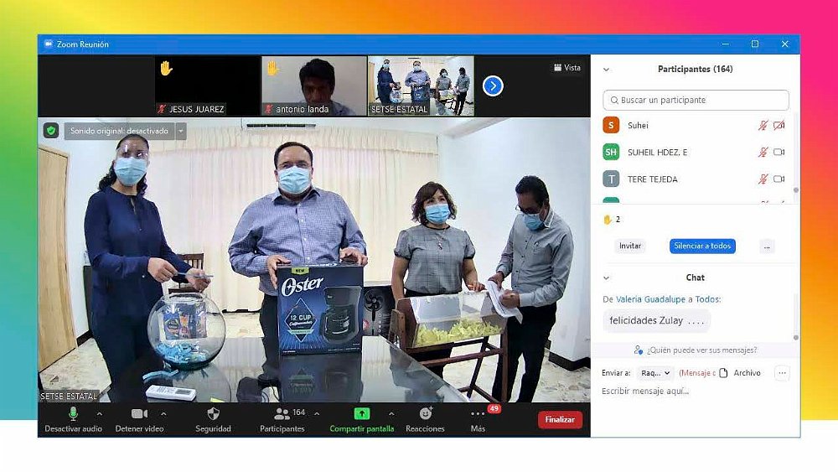Expand audio options arrow beside microphone
Viewport: 838px width, 472px height.
pyautogui.click(x=100, y=414)
